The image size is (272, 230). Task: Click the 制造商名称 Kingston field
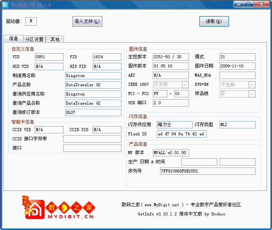coord(93,76)
